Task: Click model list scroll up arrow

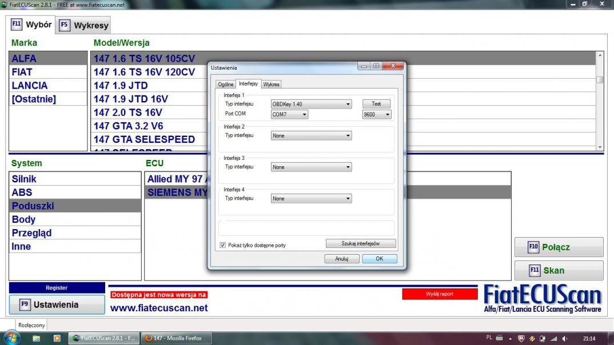Action: 600,55
